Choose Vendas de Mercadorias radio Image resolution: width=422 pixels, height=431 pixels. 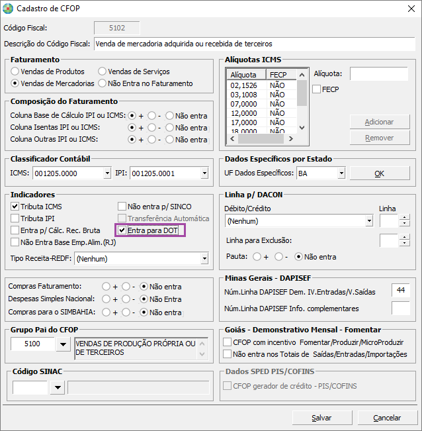pyautogui.click(x=15, y=83)
